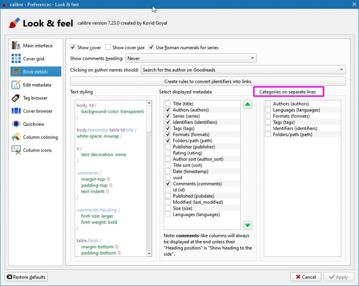The width and height of the screenshot is (359, 286).
Task: Select Size (size) row in displayed metadata
Action: click(x=202, y=208)
